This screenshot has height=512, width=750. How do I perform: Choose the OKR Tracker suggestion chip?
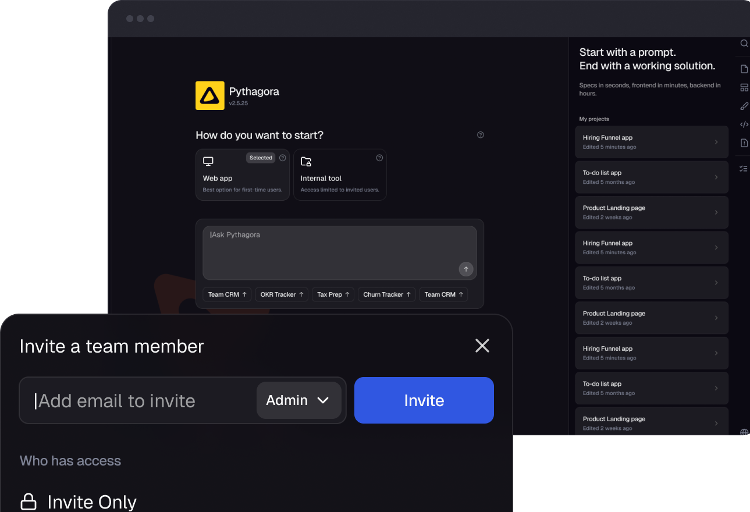(282, 294)
